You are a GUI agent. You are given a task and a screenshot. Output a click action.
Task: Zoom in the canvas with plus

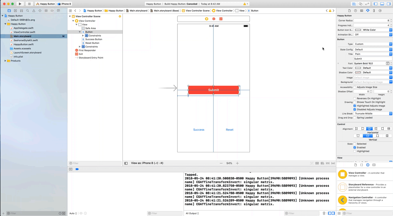(x=237, y=163)
